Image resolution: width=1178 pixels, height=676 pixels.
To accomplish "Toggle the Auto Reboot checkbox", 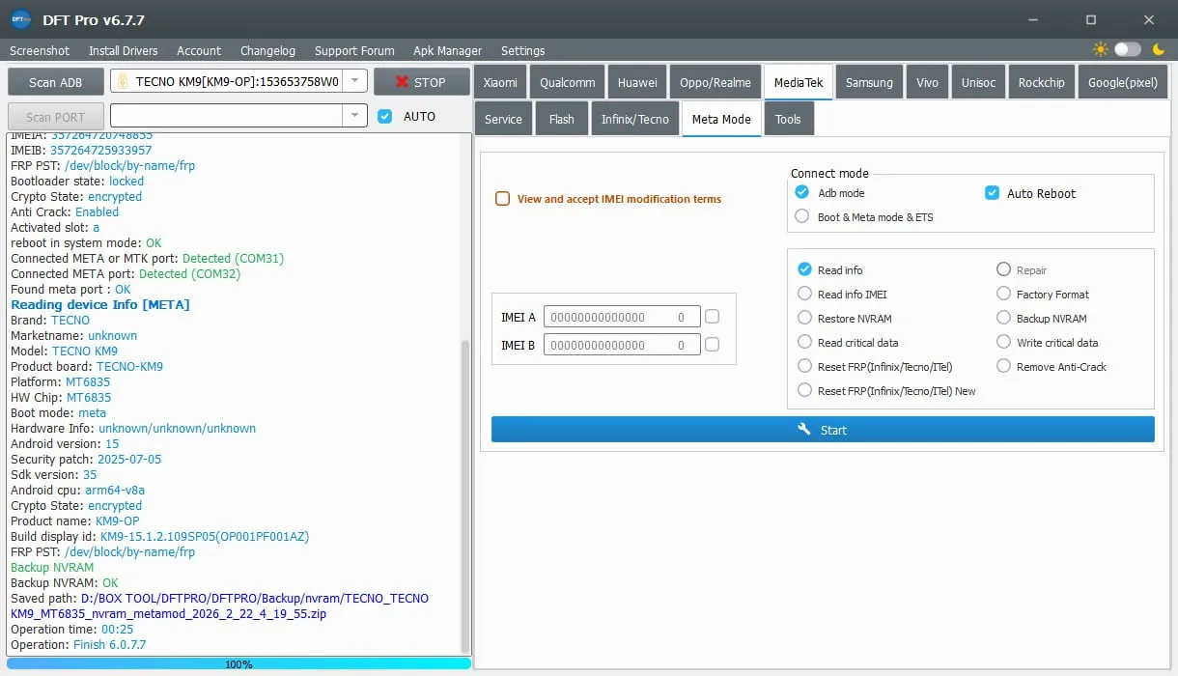I will 992,193.
